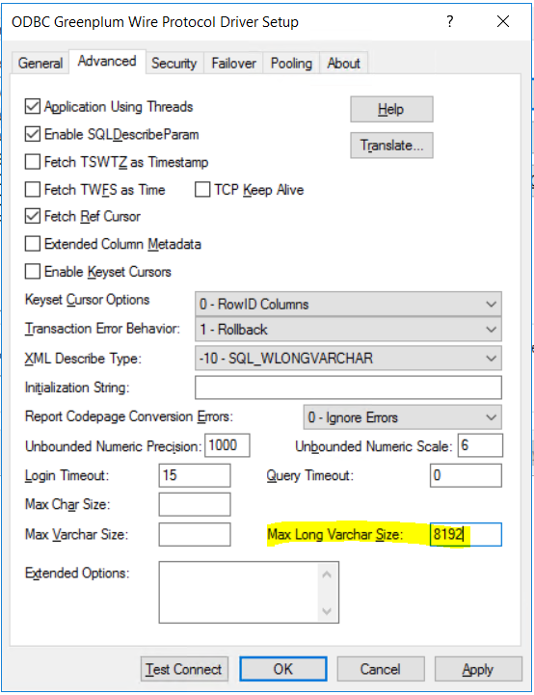Open the Security tab
The image size is (534, 695).
pos(174,63)
